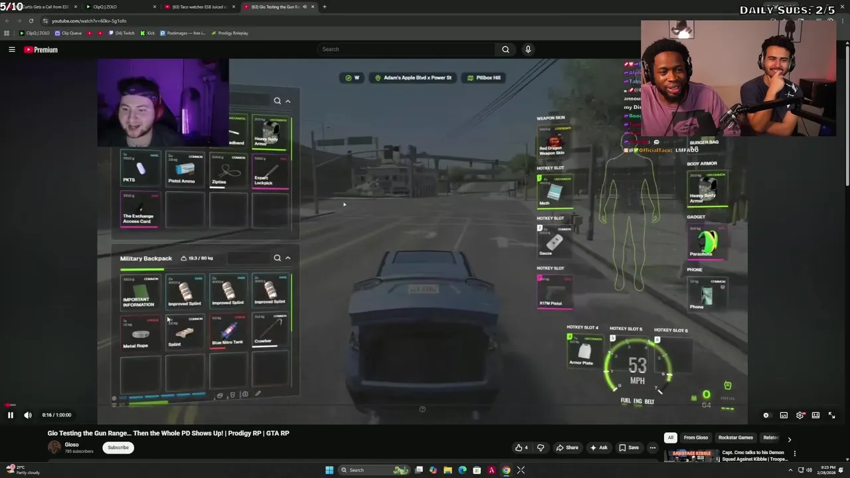850x478 pixels.
Task: Click the Heavy Body Armor slot
Action: click(x=707, y=189)
